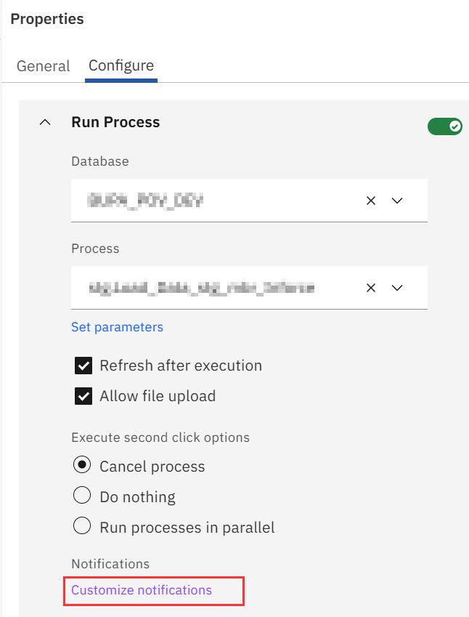Screen dimensions: 469x617
Task: Toggle the Run Process switch off
Action: pyautogui.click(x=444, y=126)
